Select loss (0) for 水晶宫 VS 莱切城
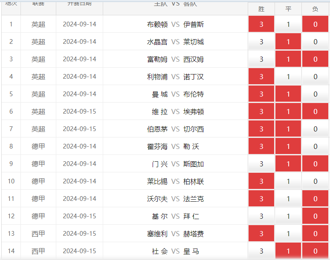The width and height of the screenshot is (330, 260). click(315, 41)
